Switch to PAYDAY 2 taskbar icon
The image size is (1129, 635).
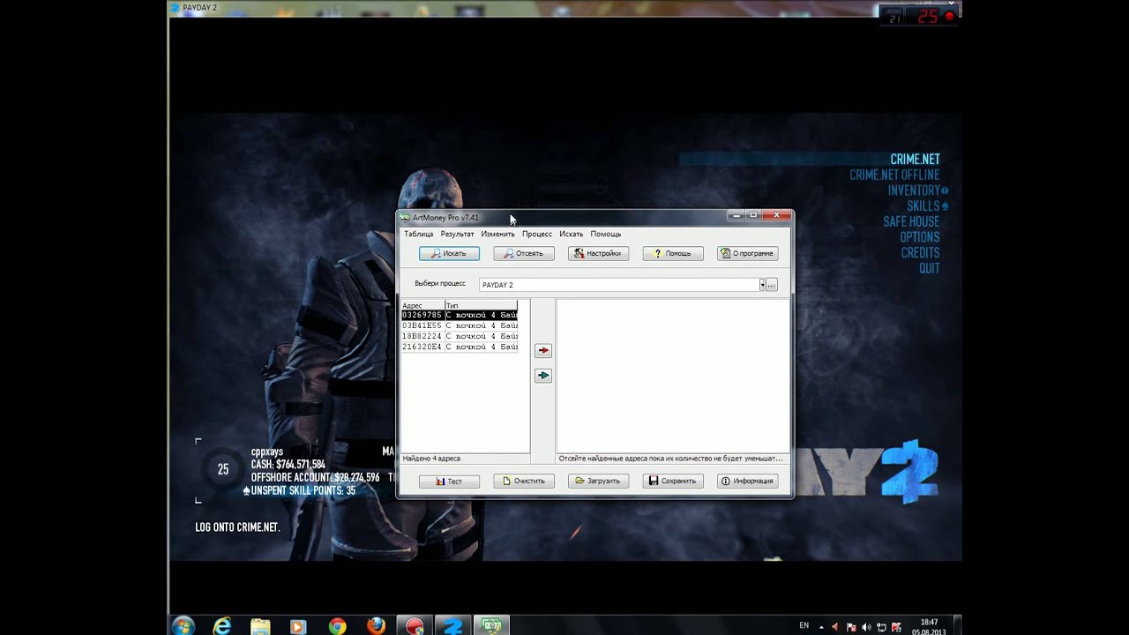[x=453, y=626]
